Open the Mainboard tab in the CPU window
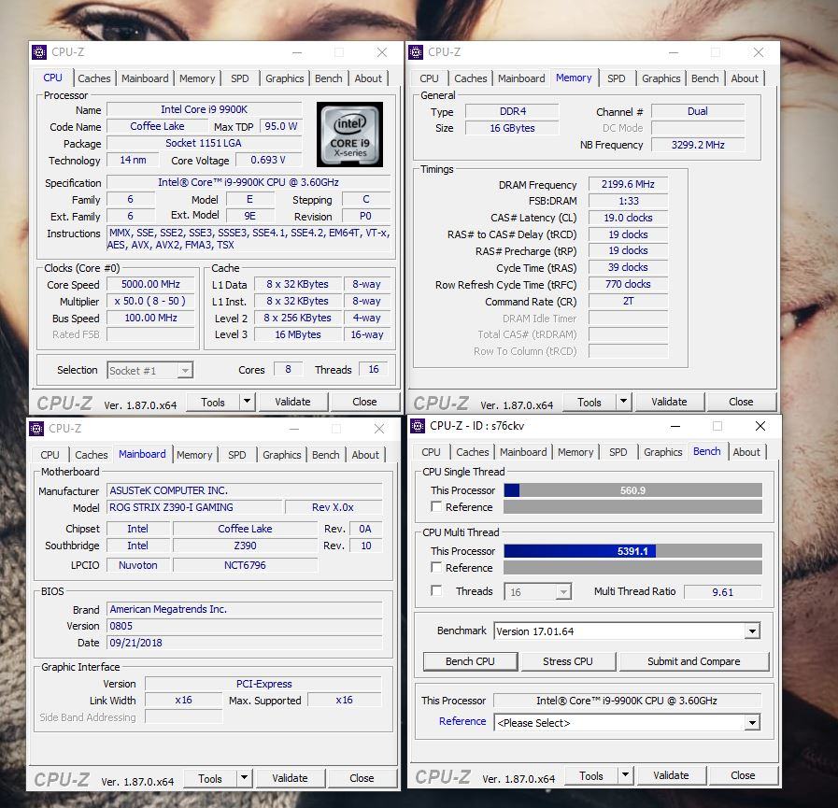The image size is (838, 808). coord(145,78)
